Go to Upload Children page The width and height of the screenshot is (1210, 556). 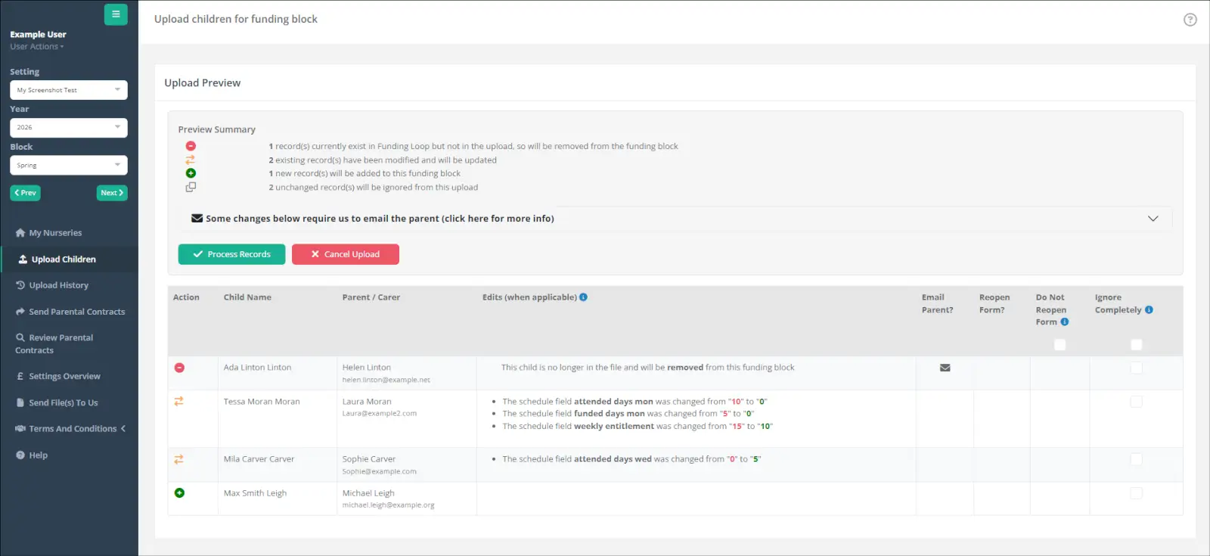(70, 259)
